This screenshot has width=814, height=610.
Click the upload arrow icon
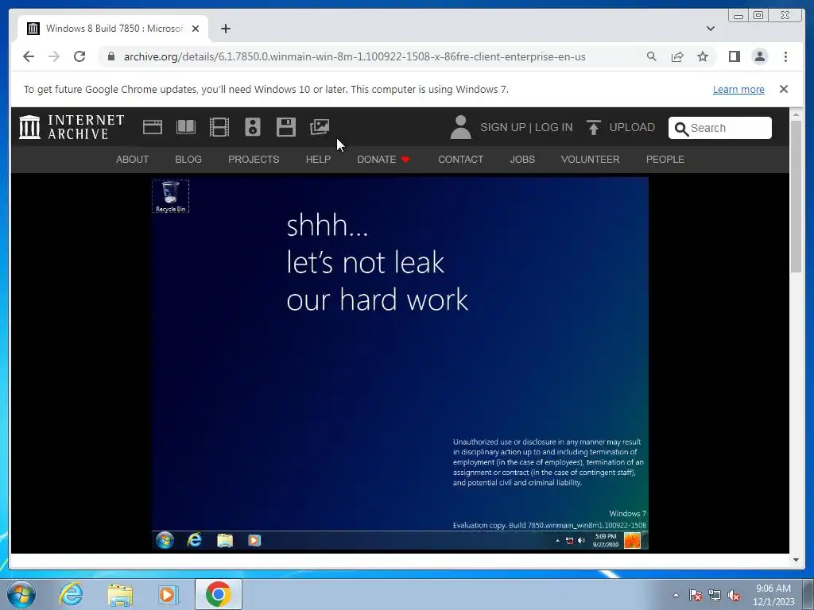(593, 127)
